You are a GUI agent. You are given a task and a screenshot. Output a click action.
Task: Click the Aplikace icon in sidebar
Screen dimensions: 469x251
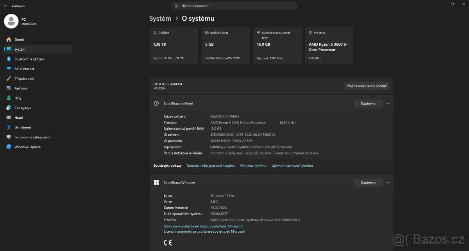click(9, 88)
